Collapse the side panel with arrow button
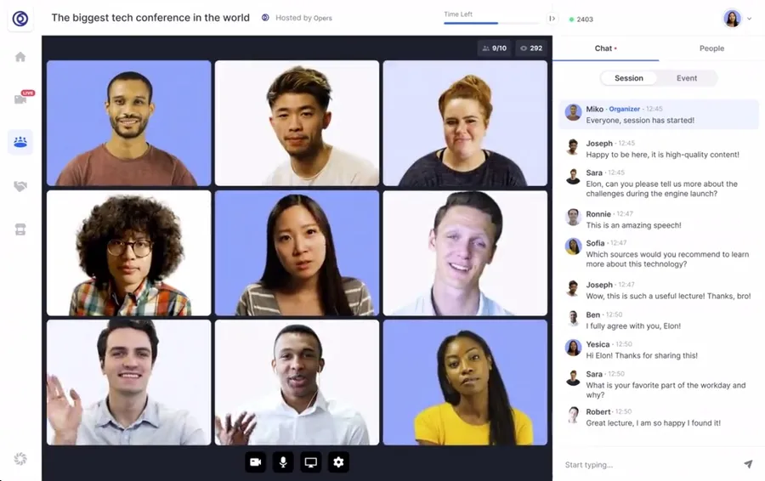Viewport: 765px width, 481px height. point(552,19)
